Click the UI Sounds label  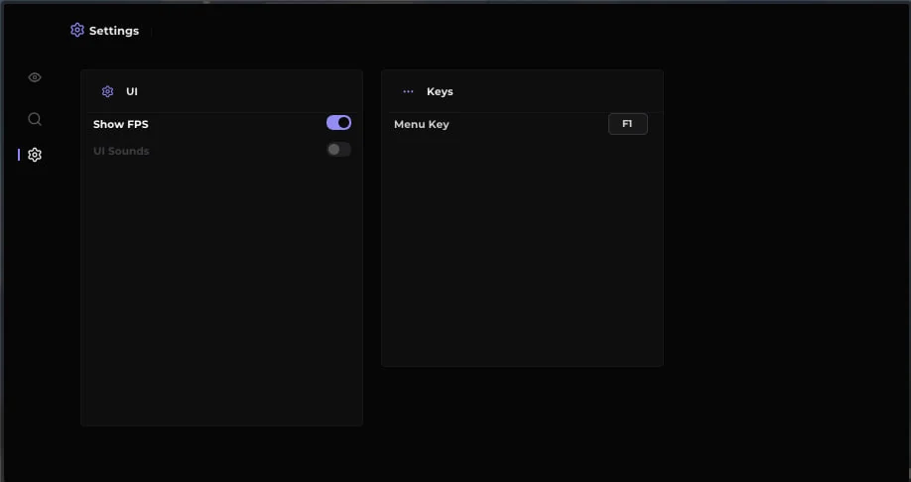point(121,151)
